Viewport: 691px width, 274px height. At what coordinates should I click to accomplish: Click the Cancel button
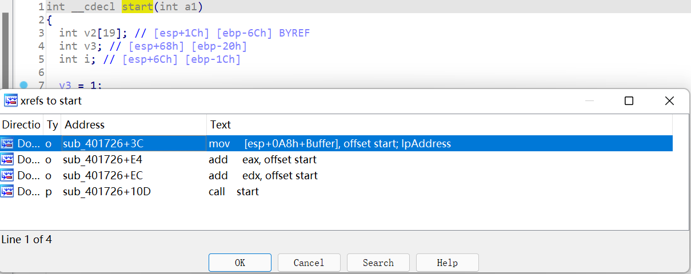tap(309, 263)
